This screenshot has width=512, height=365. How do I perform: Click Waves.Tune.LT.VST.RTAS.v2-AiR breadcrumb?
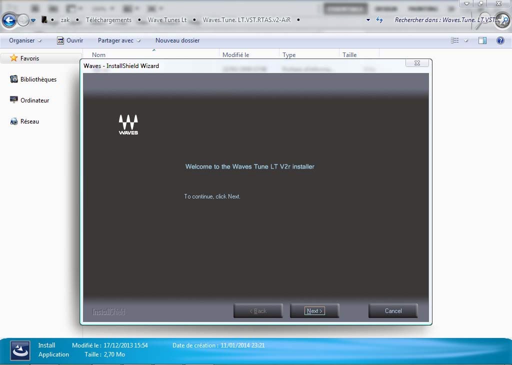(246, 20)
